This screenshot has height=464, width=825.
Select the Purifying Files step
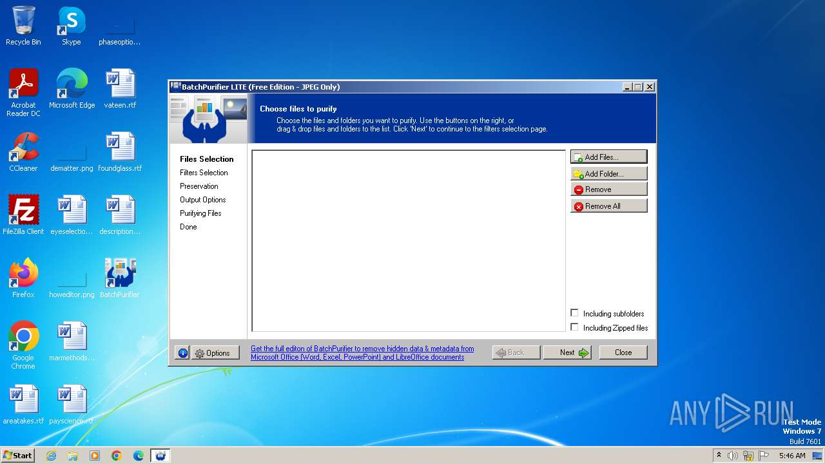pyautogui.click(x=200, y=213)
